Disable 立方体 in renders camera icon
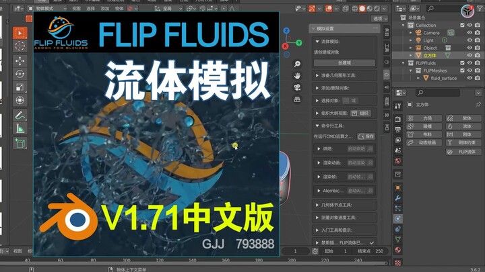Screen dimensions: 485x272 click(x=478, y=55)
